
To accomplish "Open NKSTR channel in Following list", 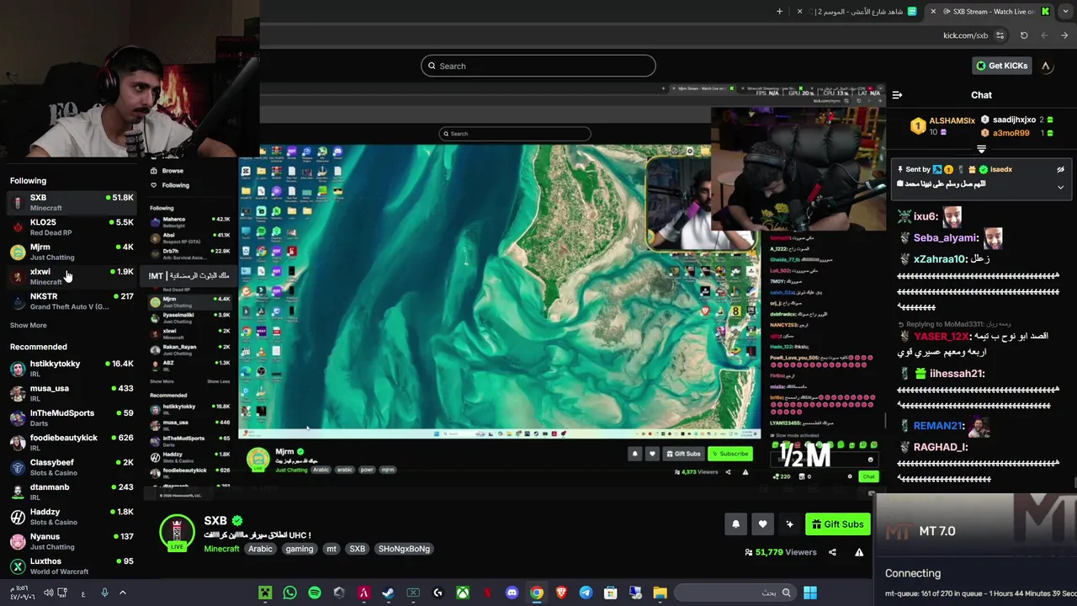I will point(72,301).
